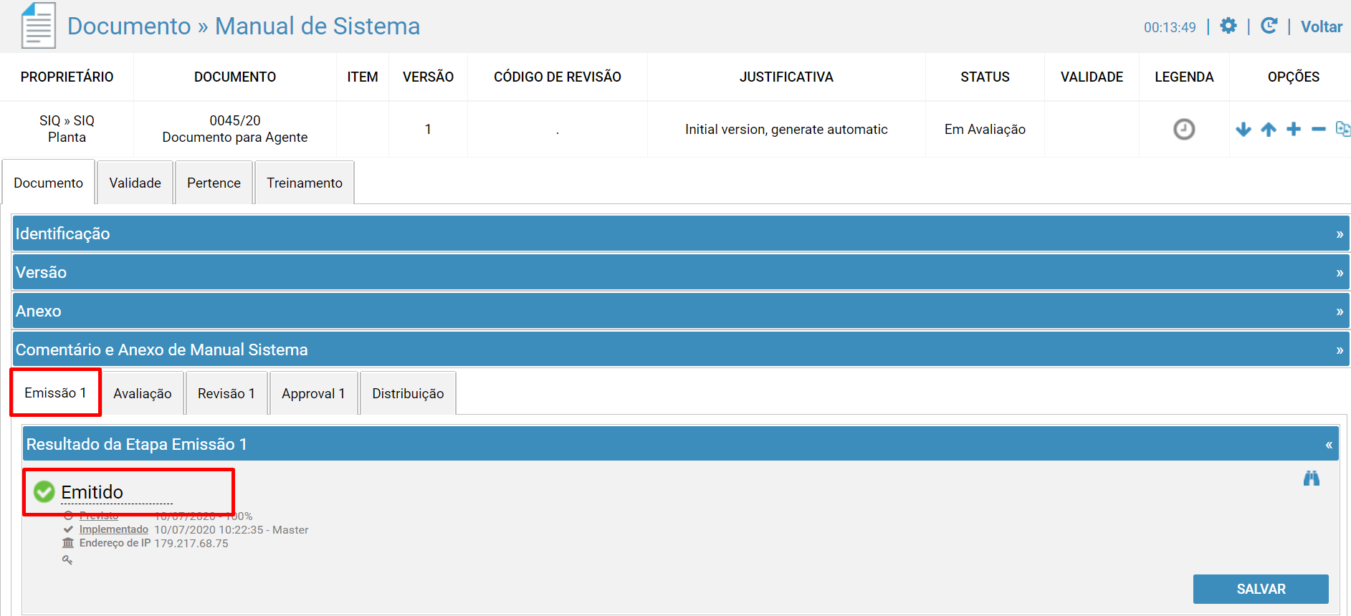Click the JUSTIFICATIVA column header
This screenshot has height=616, width=1351.
(x=786, y=77)
